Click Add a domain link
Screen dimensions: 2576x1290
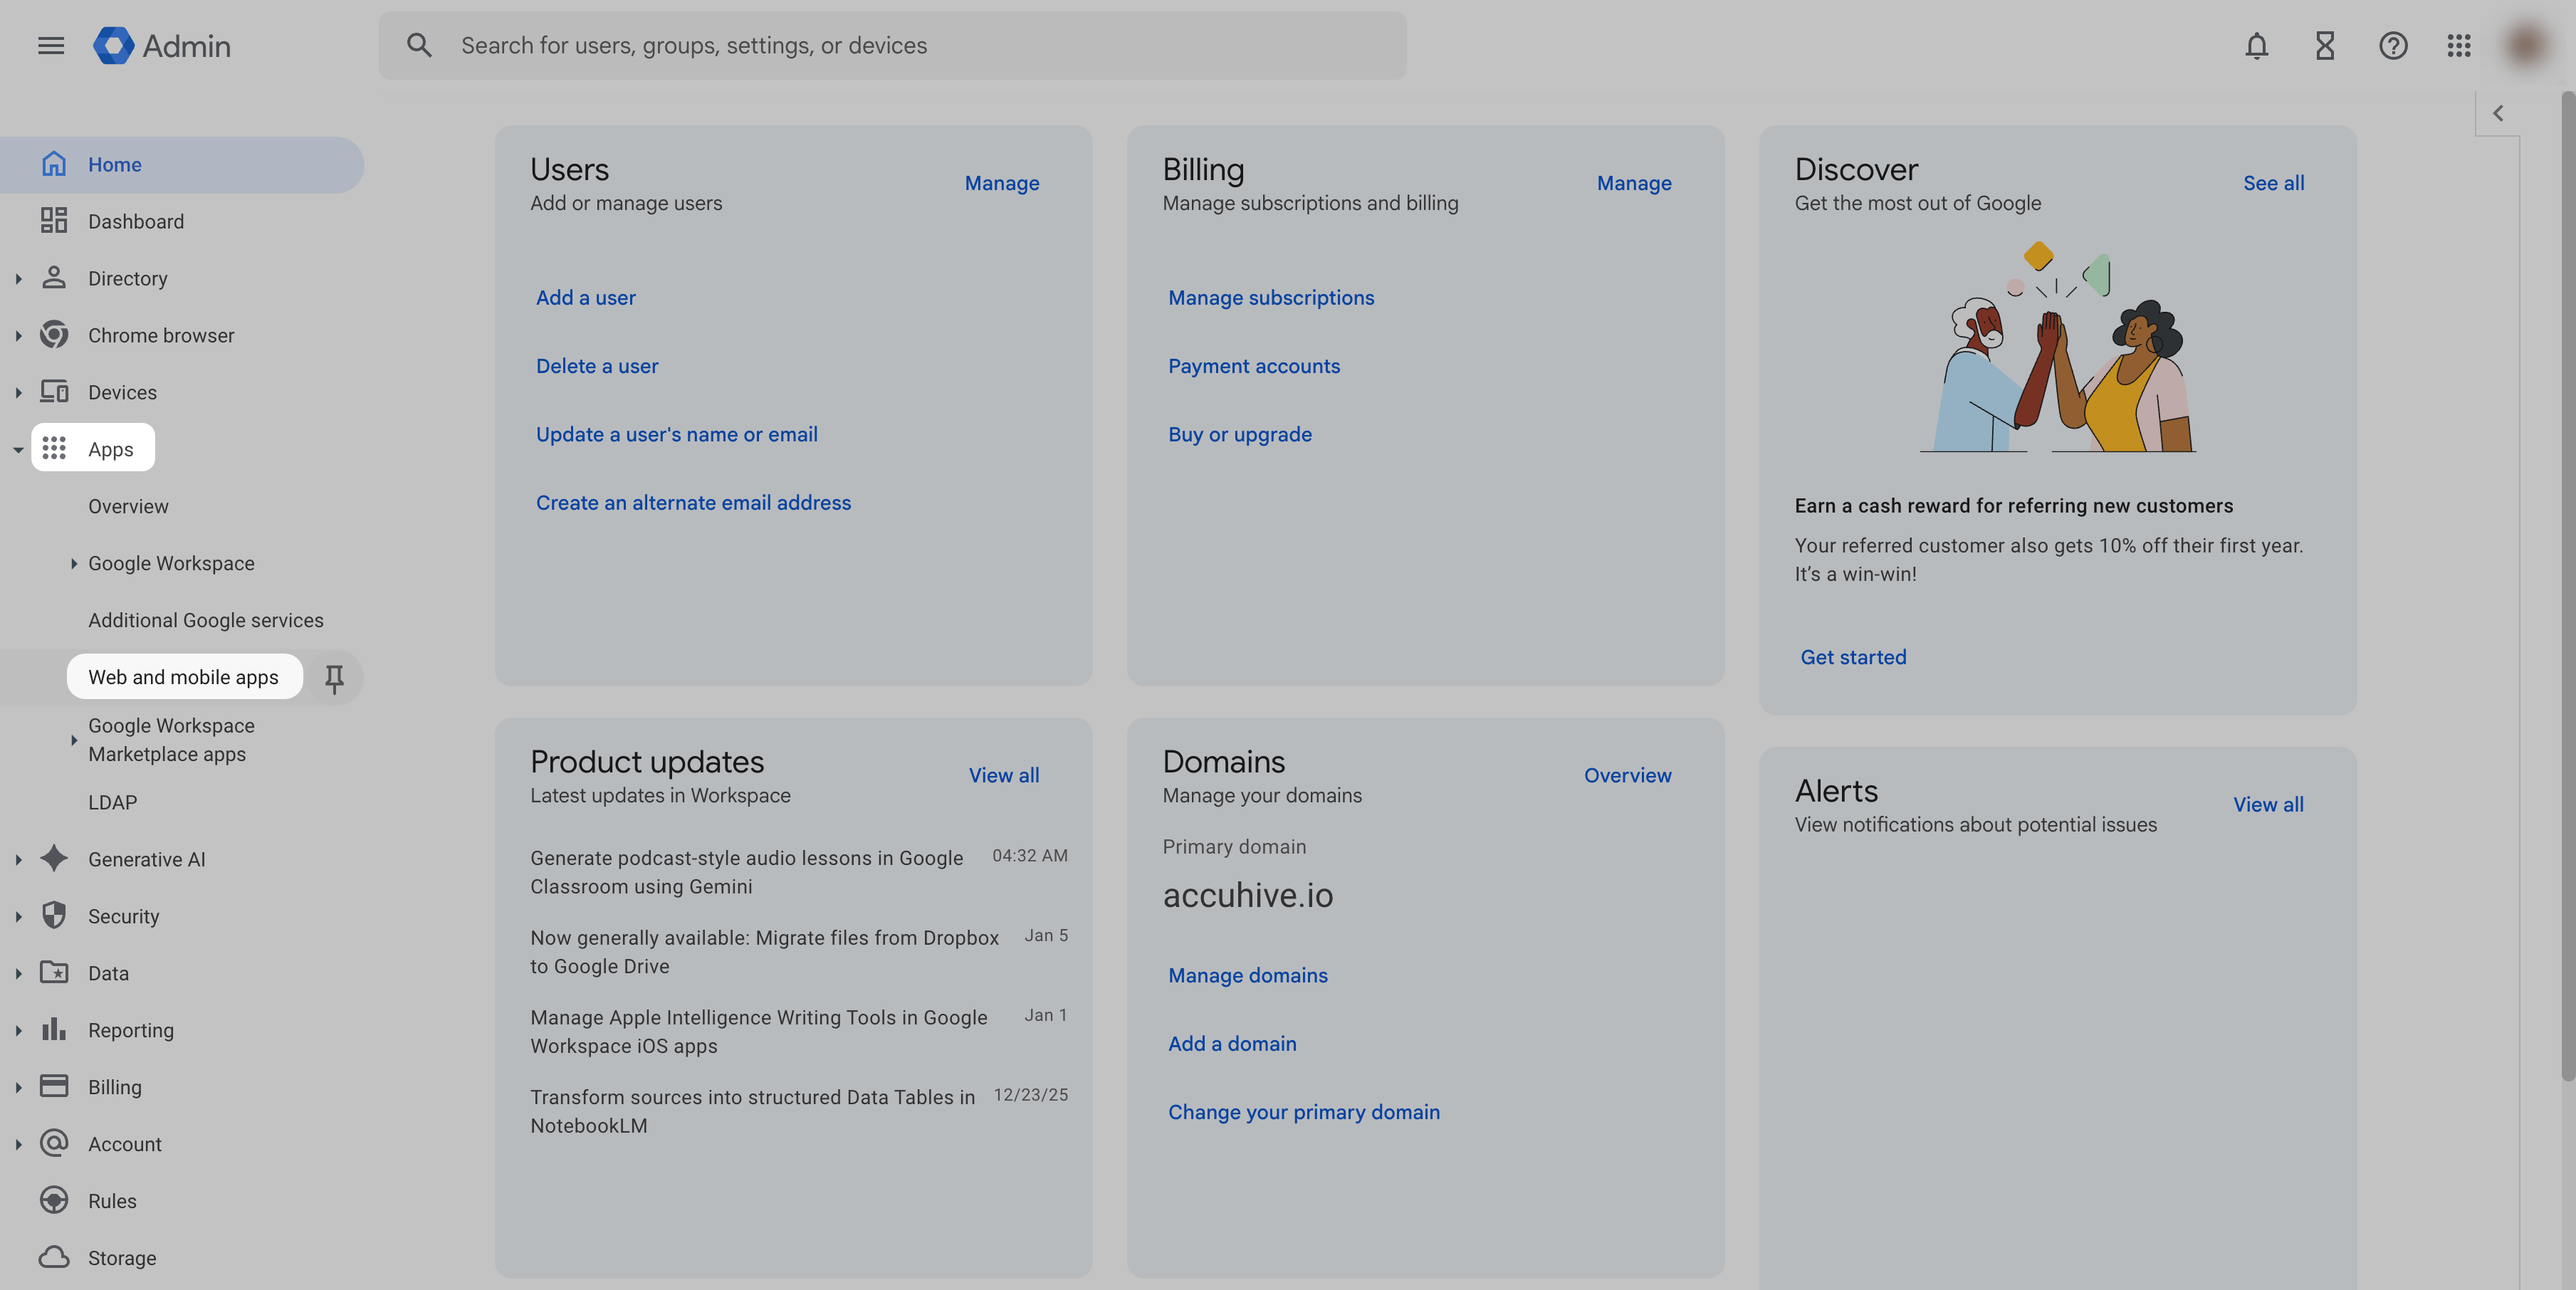point(1232,1043)
